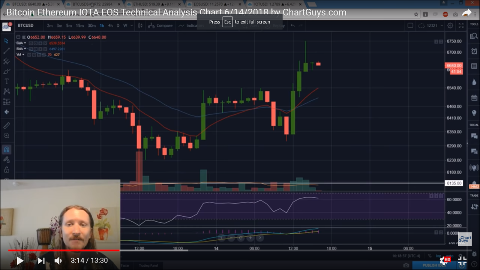Click the Publish Idea button
480x270 pixels.
[435, 265]
